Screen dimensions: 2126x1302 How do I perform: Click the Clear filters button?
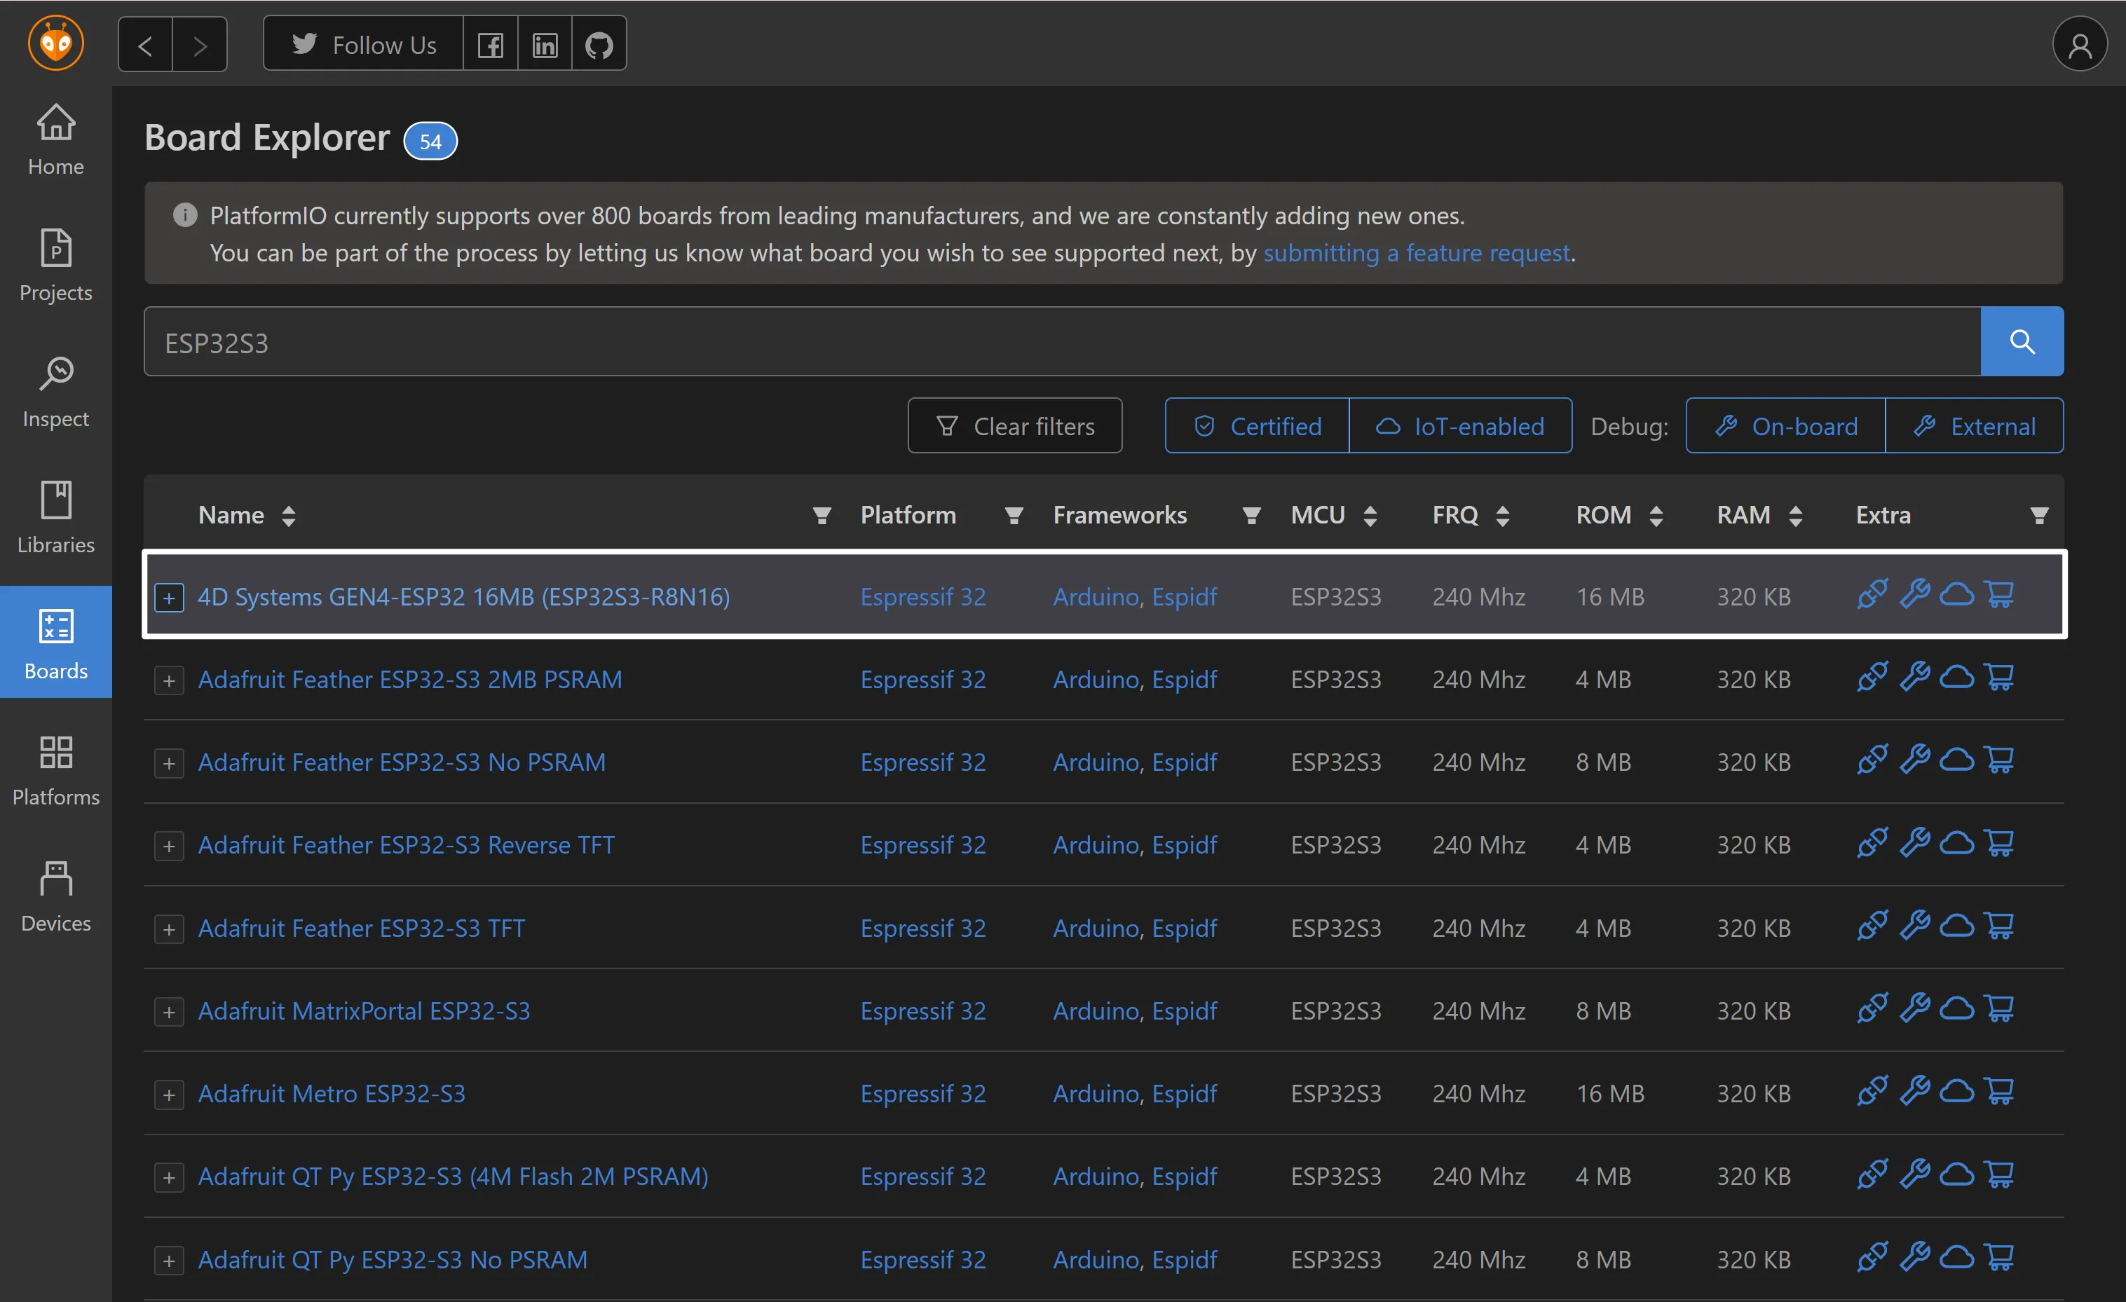tap(1015, 425)
